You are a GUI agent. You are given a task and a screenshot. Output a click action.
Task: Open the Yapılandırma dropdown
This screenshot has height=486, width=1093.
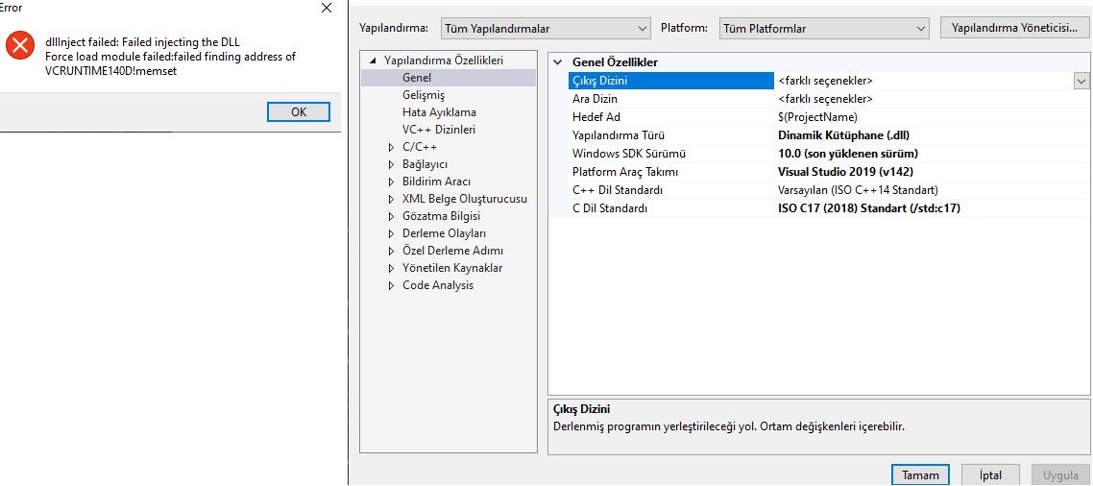tap(546, 29)
